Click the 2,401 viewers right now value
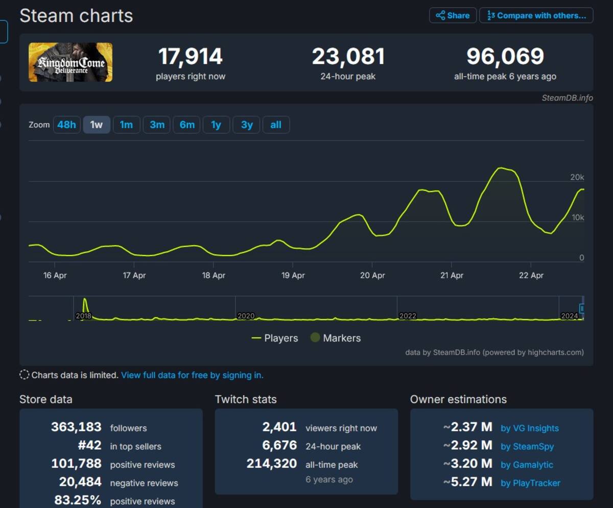This screenshot has width=613, height=508. pyautogui.click(x=279, y=427)
